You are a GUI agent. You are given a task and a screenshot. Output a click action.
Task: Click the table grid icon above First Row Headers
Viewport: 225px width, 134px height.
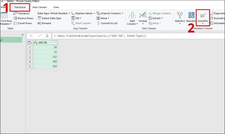coord(4,15)
